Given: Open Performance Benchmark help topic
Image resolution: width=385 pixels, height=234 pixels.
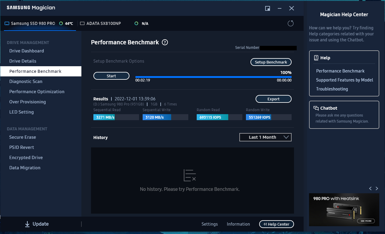Looking at the screenshot, I should 340,71.
